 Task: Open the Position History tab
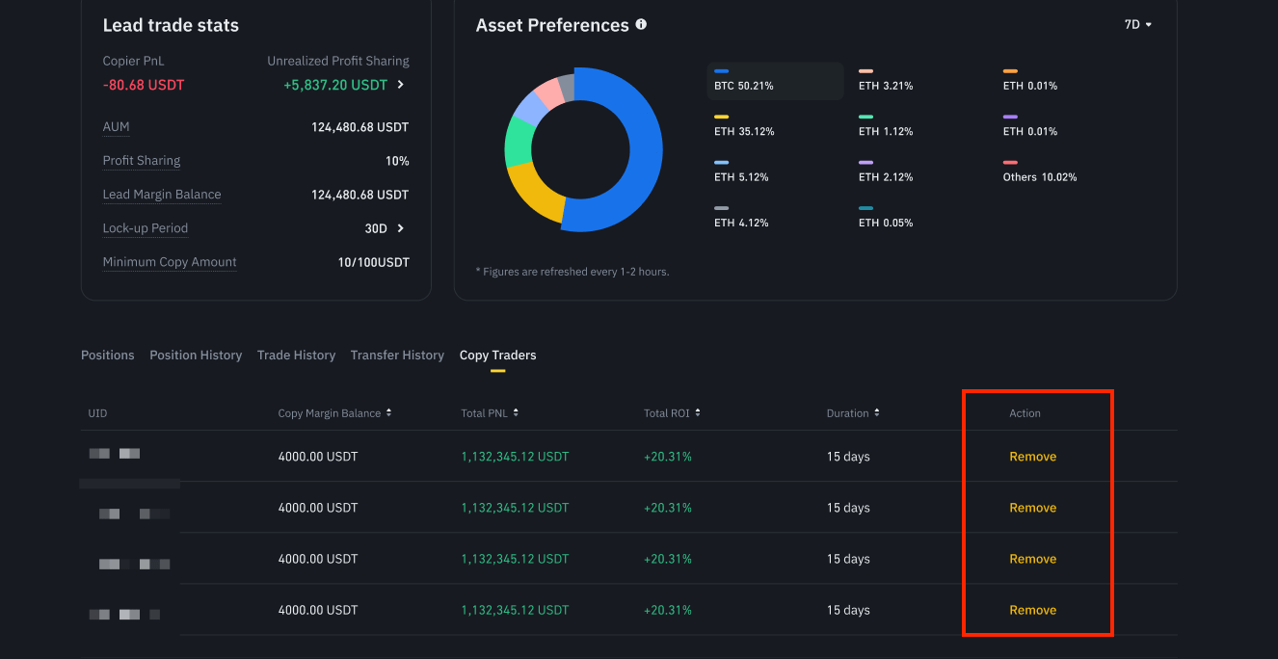[196, 356]
